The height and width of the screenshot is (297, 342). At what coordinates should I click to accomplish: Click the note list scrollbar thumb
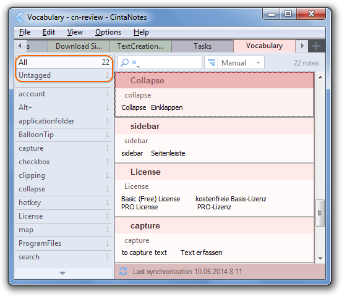coord(320,213)
